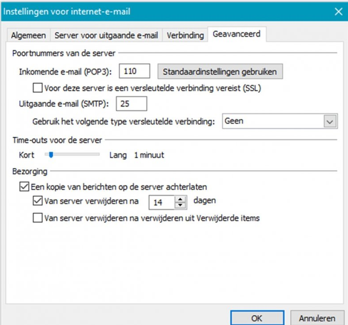Click the days number field showing 14

click(x=162, y=202)
